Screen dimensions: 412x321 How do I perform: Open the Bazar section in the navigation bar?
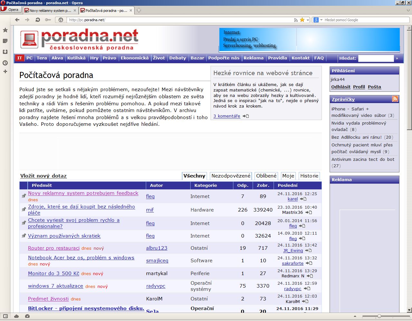(197, 58)
